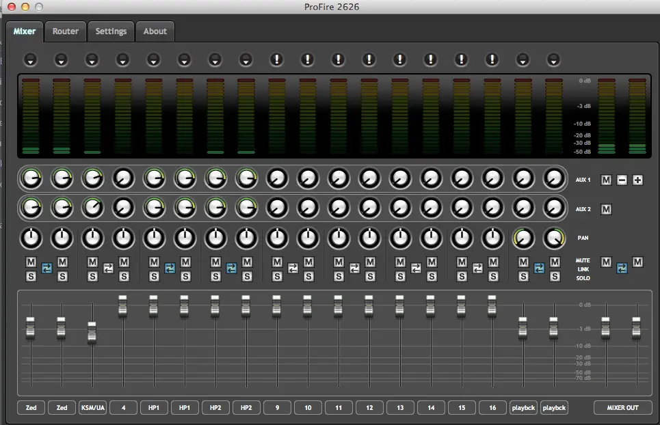
Task: Open input dropdown above first playbck channel
Action: pos(523,59)
